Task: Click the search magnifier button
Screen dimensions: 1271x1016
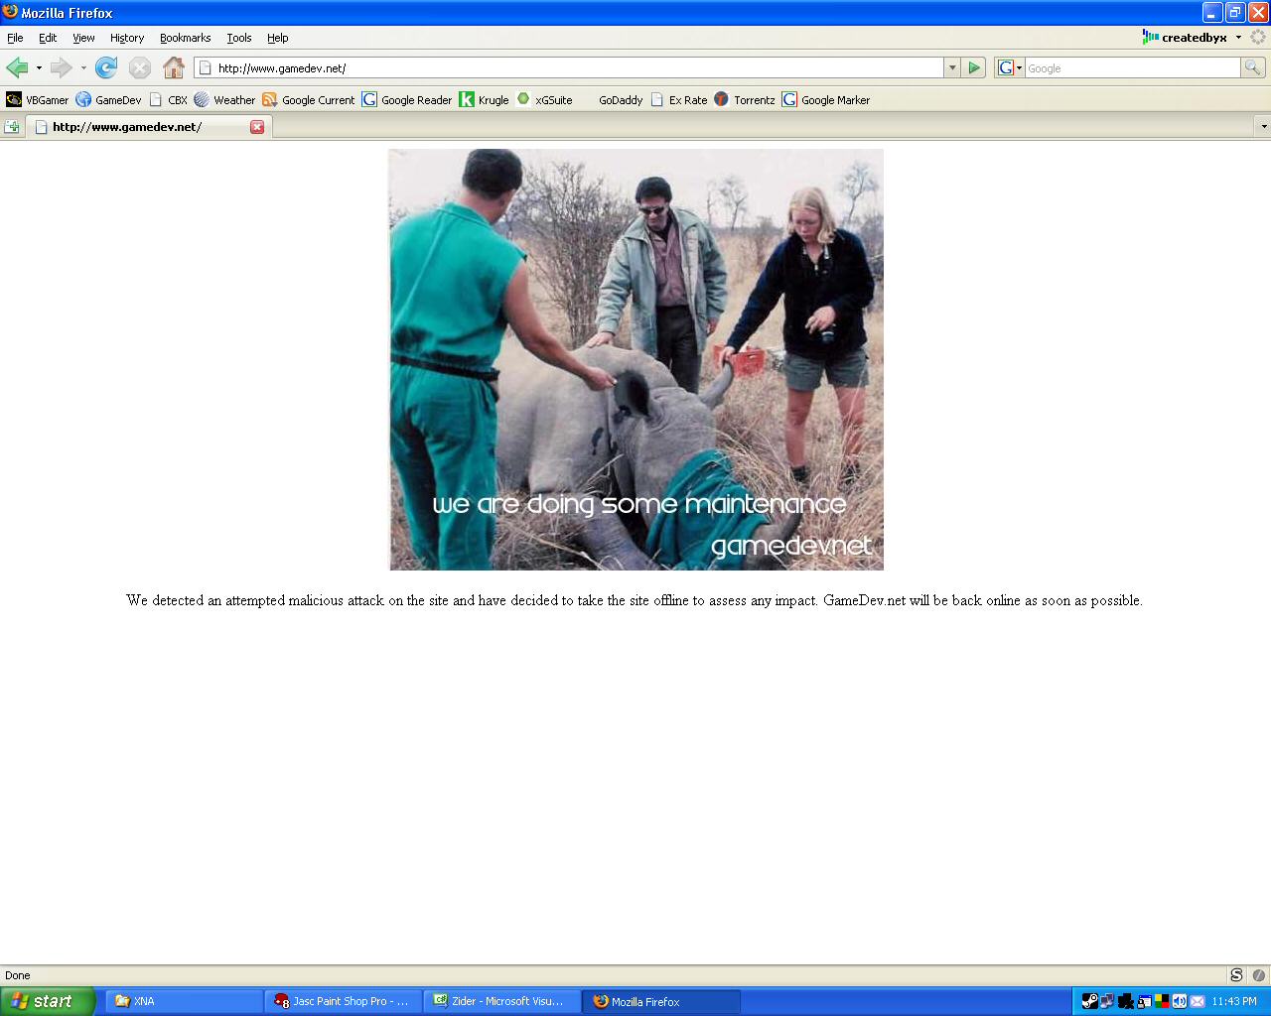Action: point(1253,67)
